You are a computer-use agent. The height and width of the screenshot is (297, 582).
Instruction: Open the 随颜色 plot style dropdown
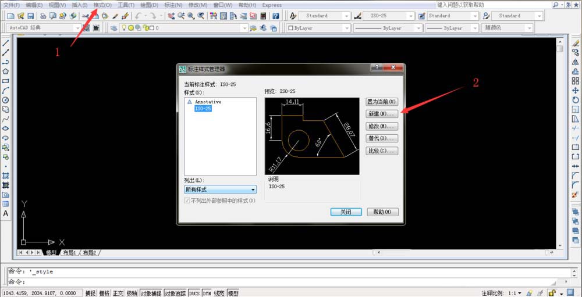point(507,28)
